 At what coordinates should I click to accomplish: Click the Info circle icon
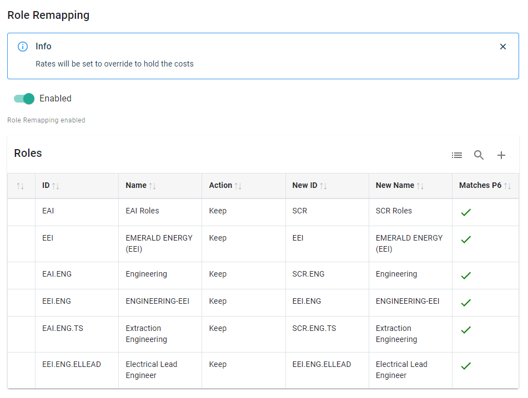tap(23, 47)
